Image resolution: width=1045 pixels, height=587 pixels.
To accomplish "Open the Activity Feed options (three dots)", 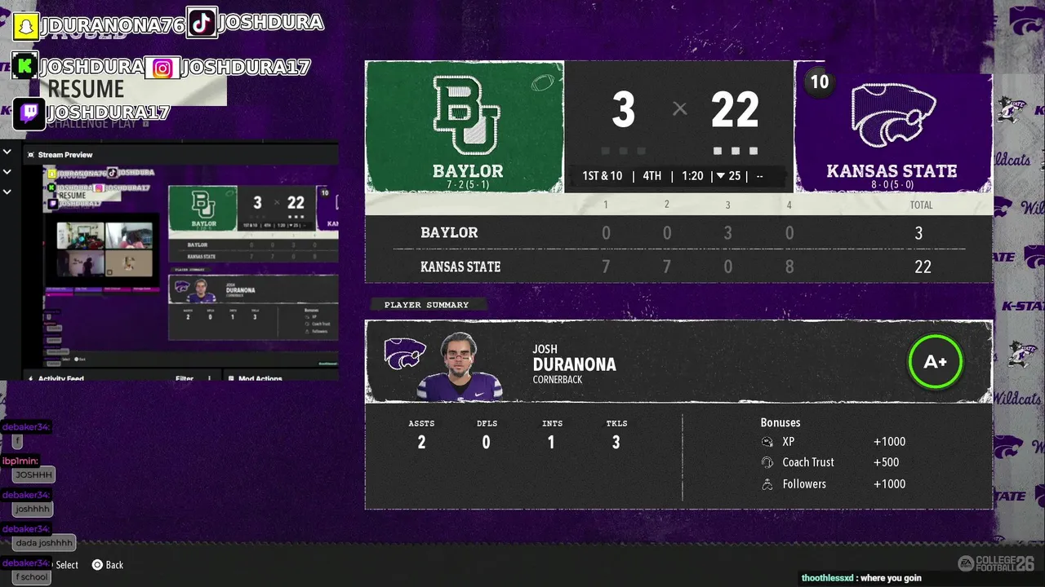I will tap(209, 378).
